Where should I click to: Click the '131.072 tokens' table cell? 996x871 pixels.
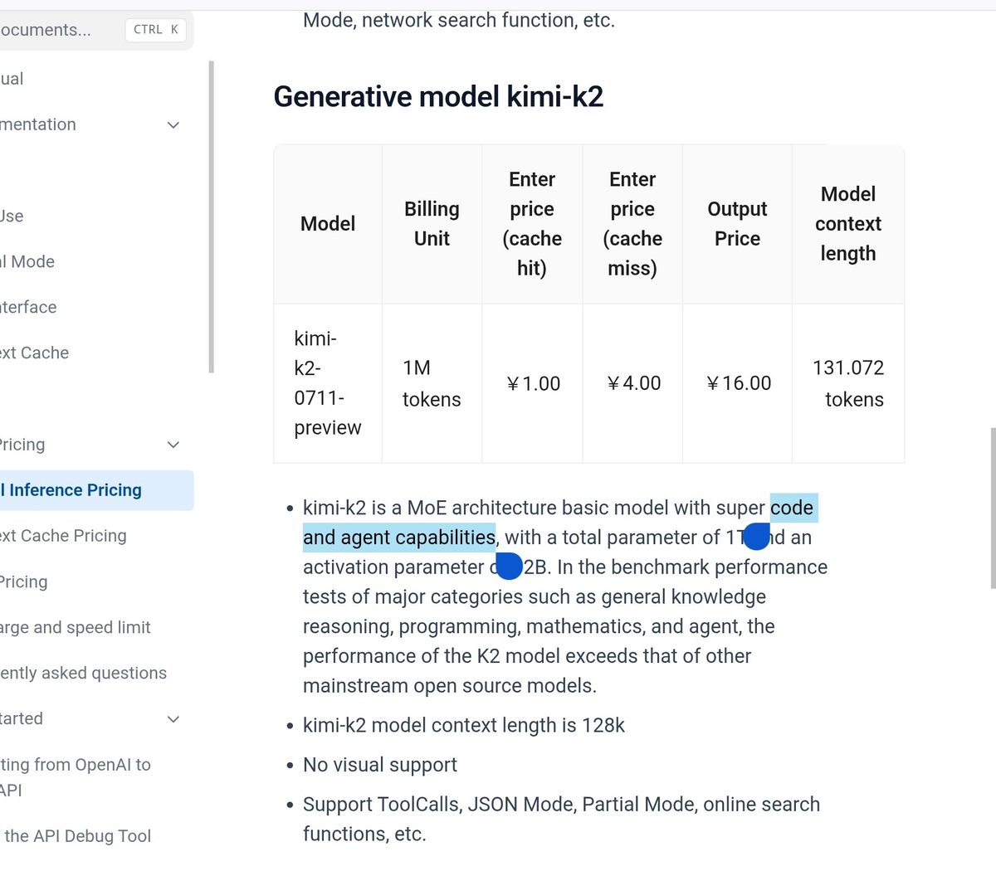848,383
